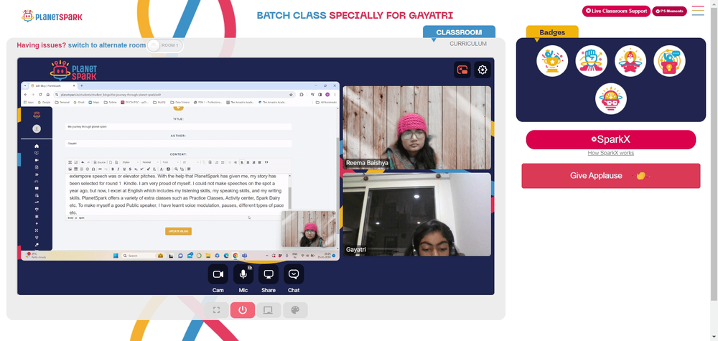This screenshot has height=341, width=718.
Task: Click the red power button
Action: [x=243, y=310]
